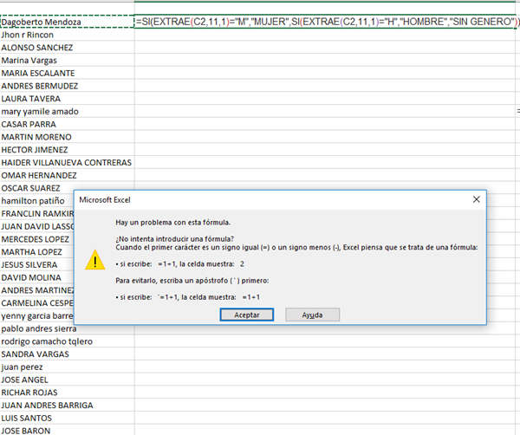Select the cell HAIDER VILLANUEVA CONTRERAS
This screenshot has width=520, height=435.
68,162
